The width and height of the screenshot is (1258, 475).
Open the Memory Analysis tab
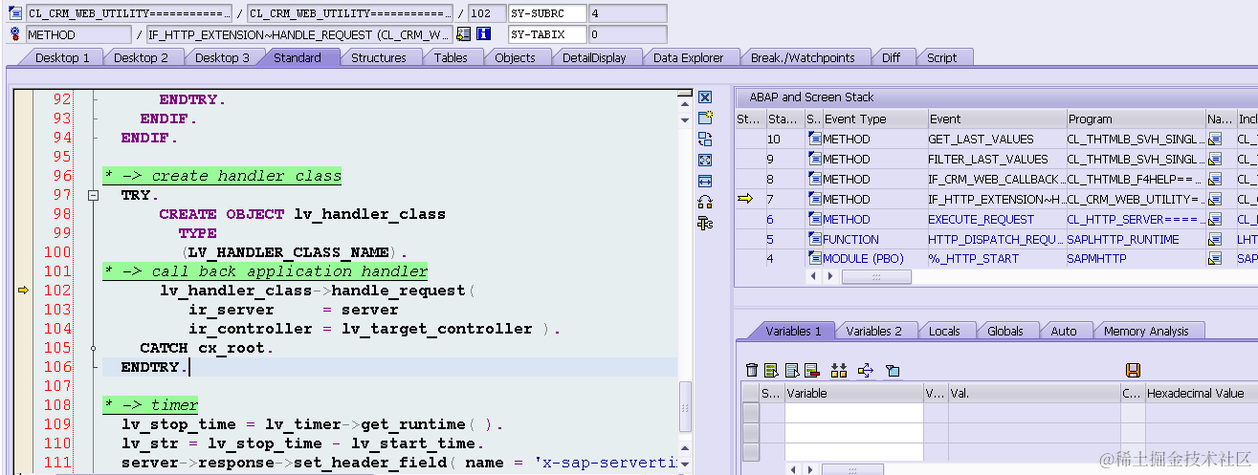pos(1146,331)
